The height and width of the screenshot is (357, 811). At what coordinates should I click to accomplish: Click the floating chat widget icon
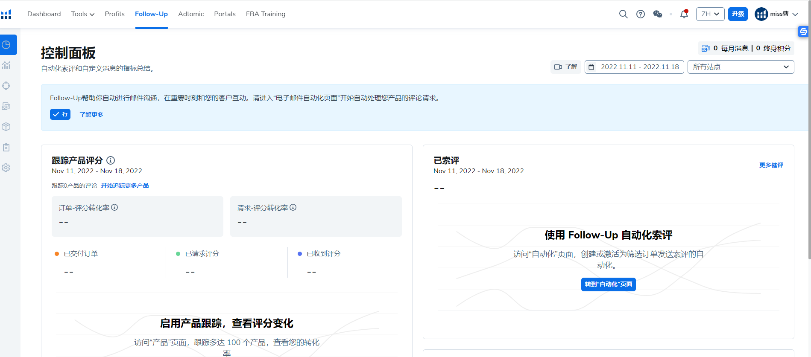click(803, 32)
